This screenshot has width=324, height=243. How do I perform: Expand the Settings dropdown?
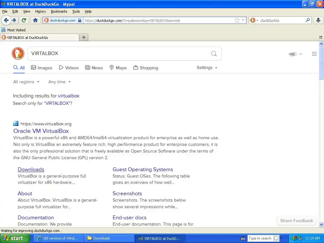coord(207,68)
